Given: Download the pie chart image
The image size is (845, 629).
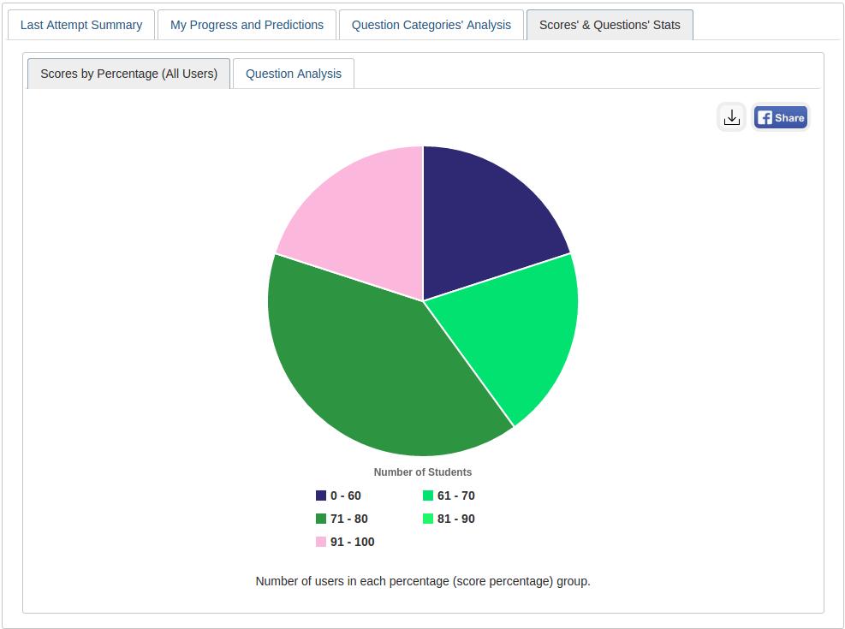Looking at the screenshot, I should click(731, 117).
